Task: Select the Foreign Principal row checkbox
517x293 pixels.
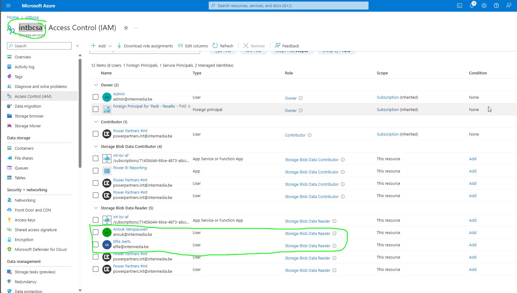Action: click(x=96, y=109)
